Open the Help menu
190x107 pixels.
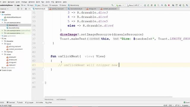65,2
